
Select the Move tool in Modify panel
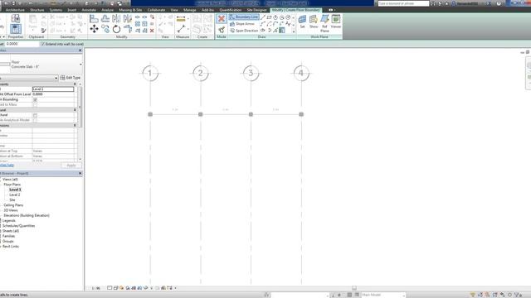pos(94,29)
